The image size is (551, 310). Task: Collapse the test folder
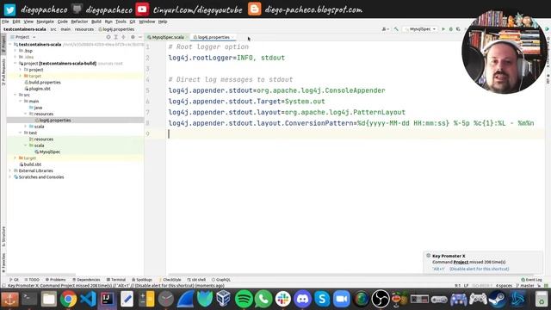[21, 133]
